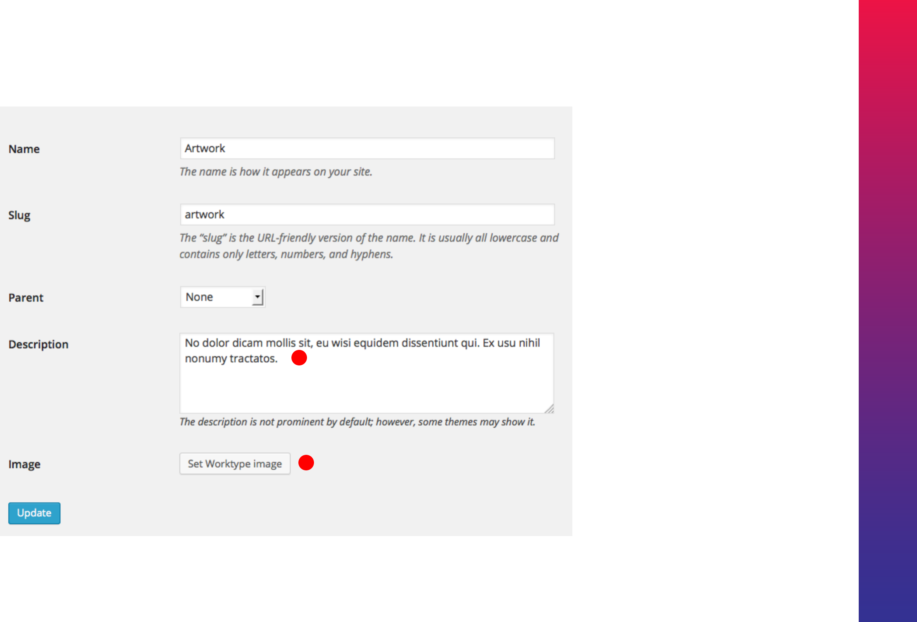Click the help text below the Description box
The width and height of the screenshot is (917, 622).
pos(357,422)
